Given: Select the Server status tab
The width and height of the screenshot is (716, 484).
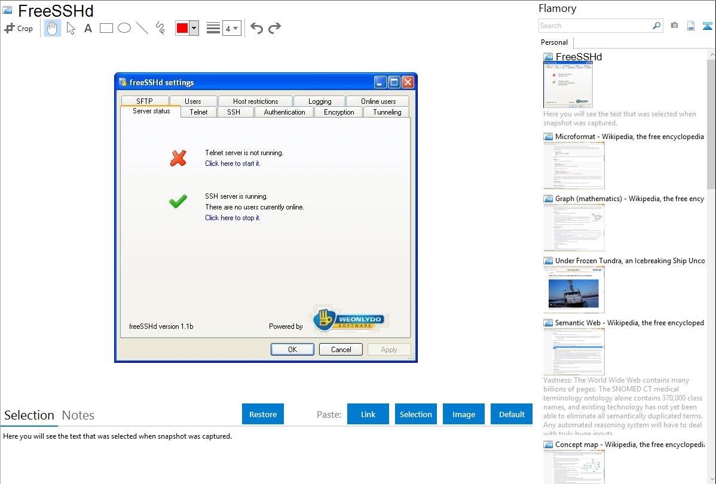Looking at the screenshot, I should (151, 112).
